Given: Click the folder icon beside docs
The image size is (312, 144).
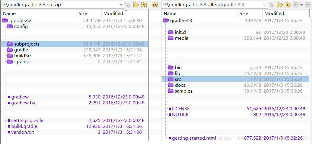Looking at the screenshot, I should point(171,85).
